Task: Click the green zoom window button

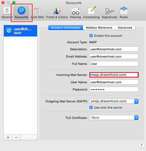Action: pos(14,3)
